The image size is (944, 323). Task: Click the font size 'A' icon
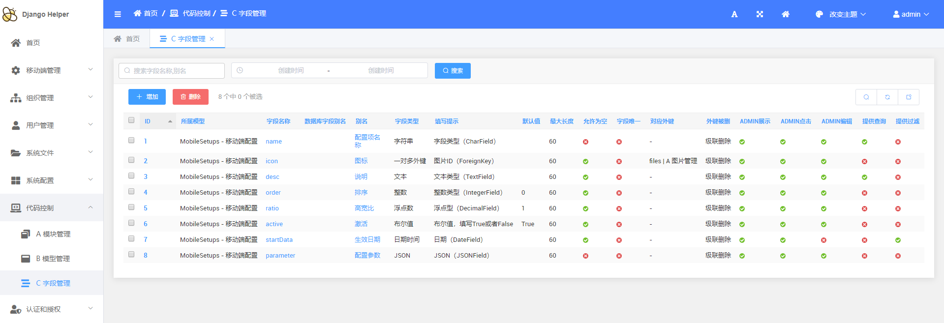coord(734,14)
